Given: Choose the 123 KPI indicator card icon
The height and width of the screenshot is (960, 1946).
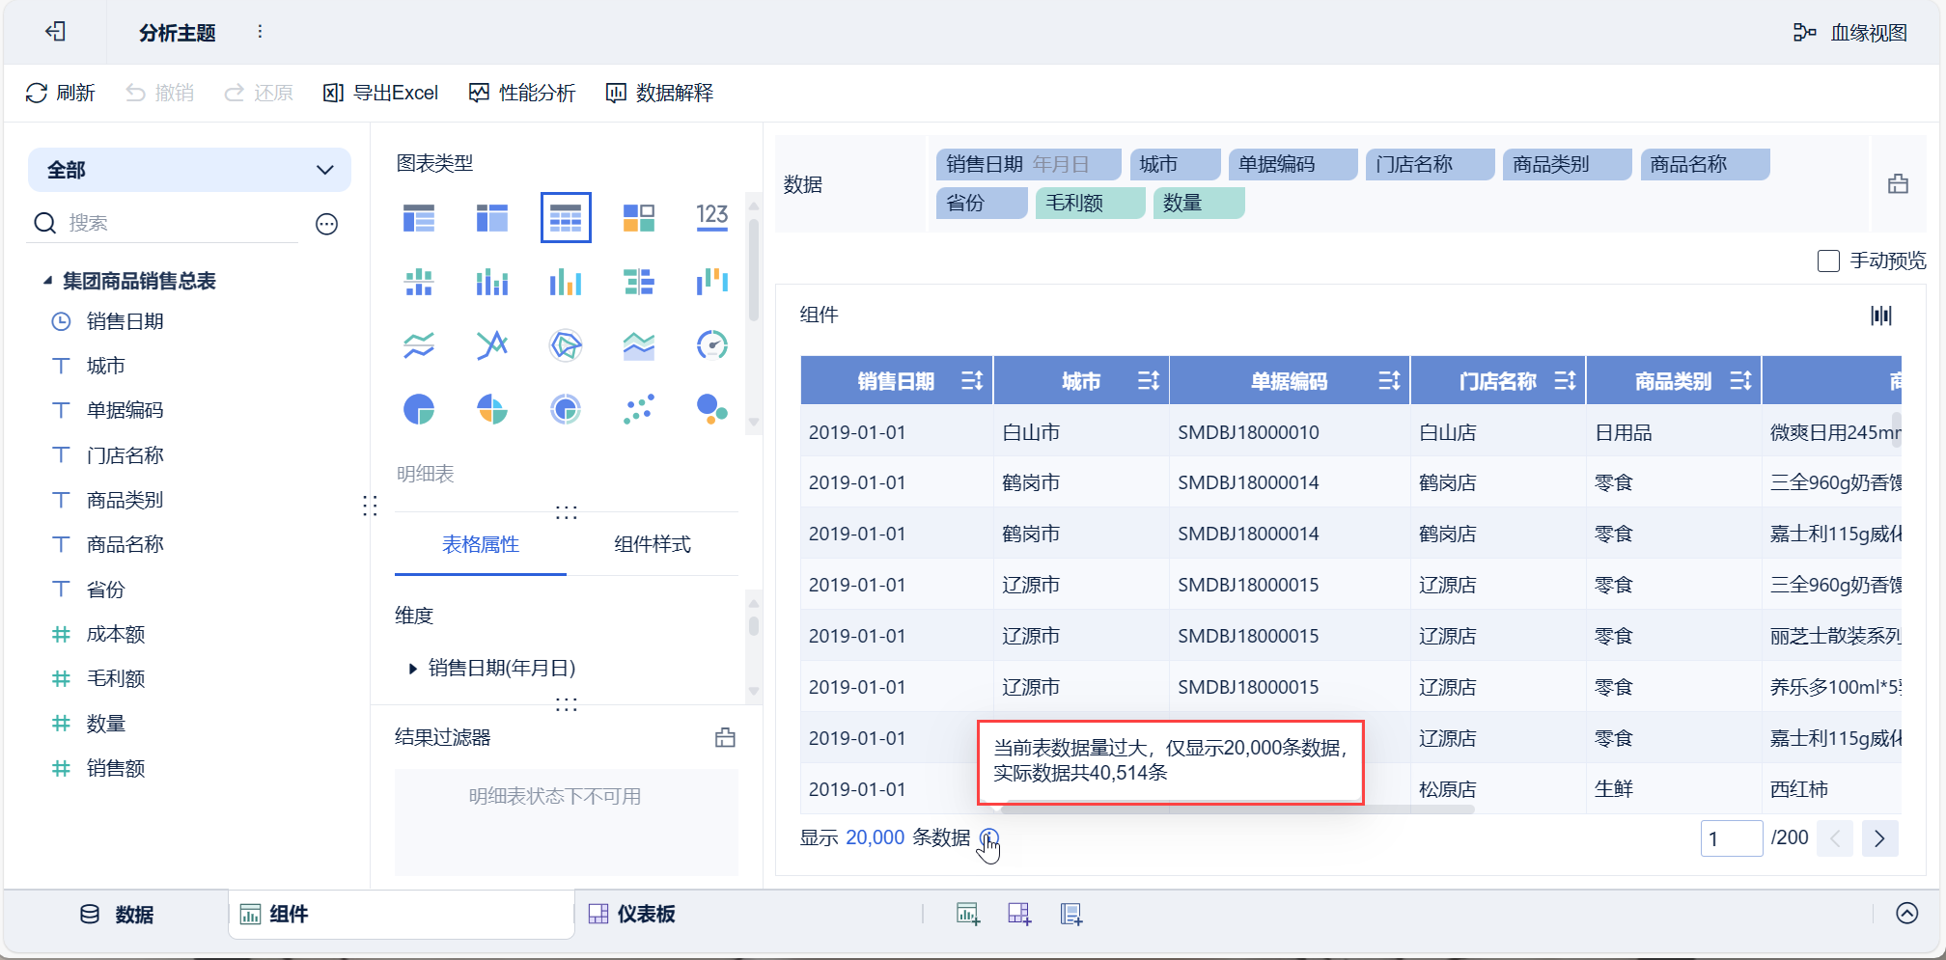Looking at the screenshot, I should pos(712,216).
